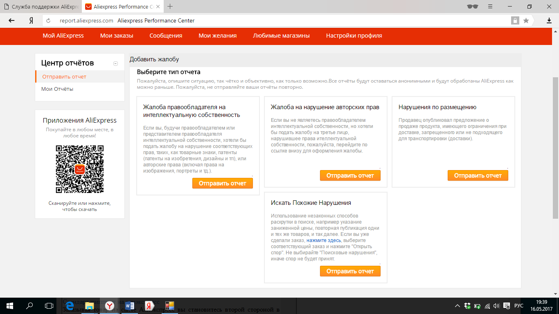Viewport: 559px width, 314px height.
Task: Open the volume speaker icon
Action: point(496,305)
